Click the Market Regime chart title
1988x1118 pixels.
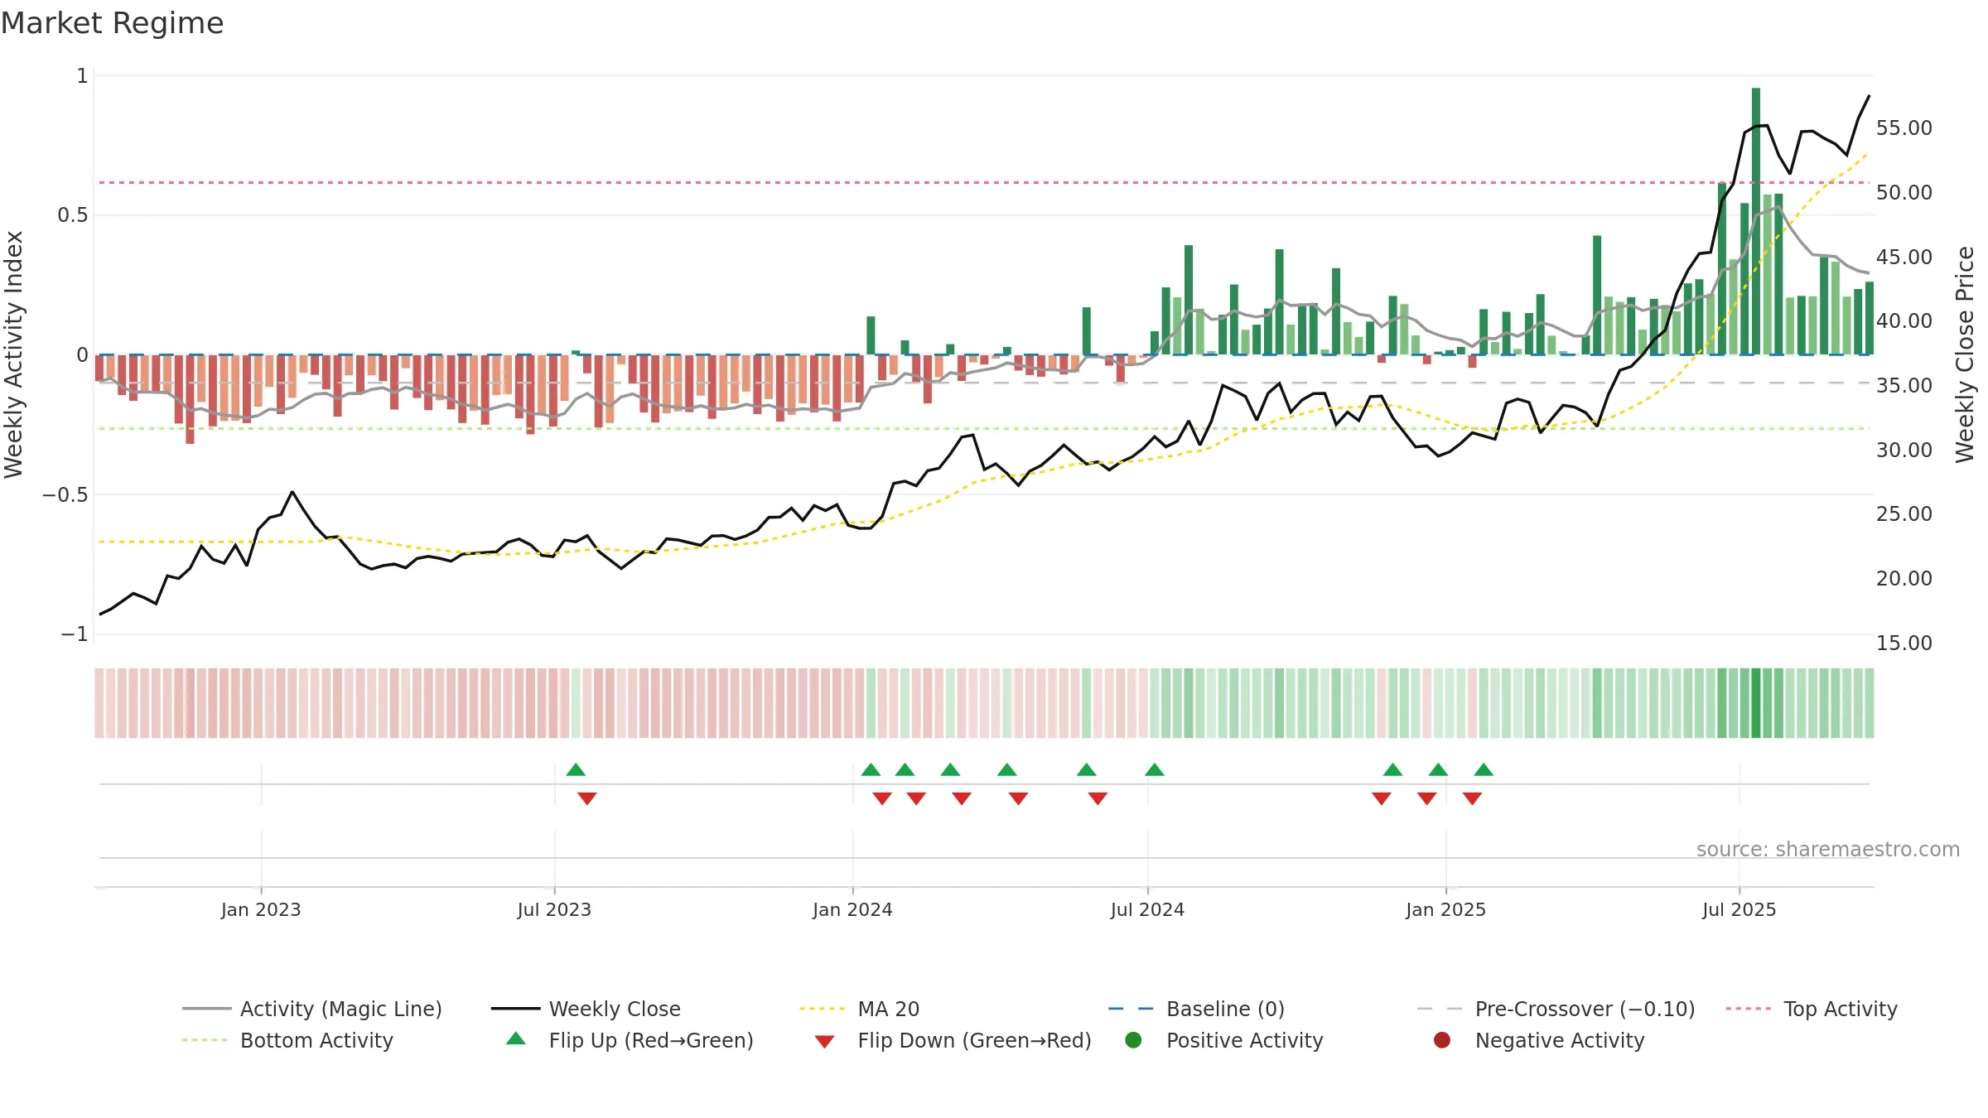coord(113,23)
